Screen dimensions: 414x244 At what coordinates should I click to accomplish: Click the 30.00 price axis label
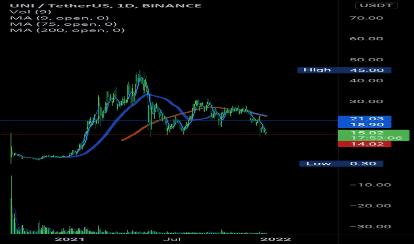coord(366,101)
